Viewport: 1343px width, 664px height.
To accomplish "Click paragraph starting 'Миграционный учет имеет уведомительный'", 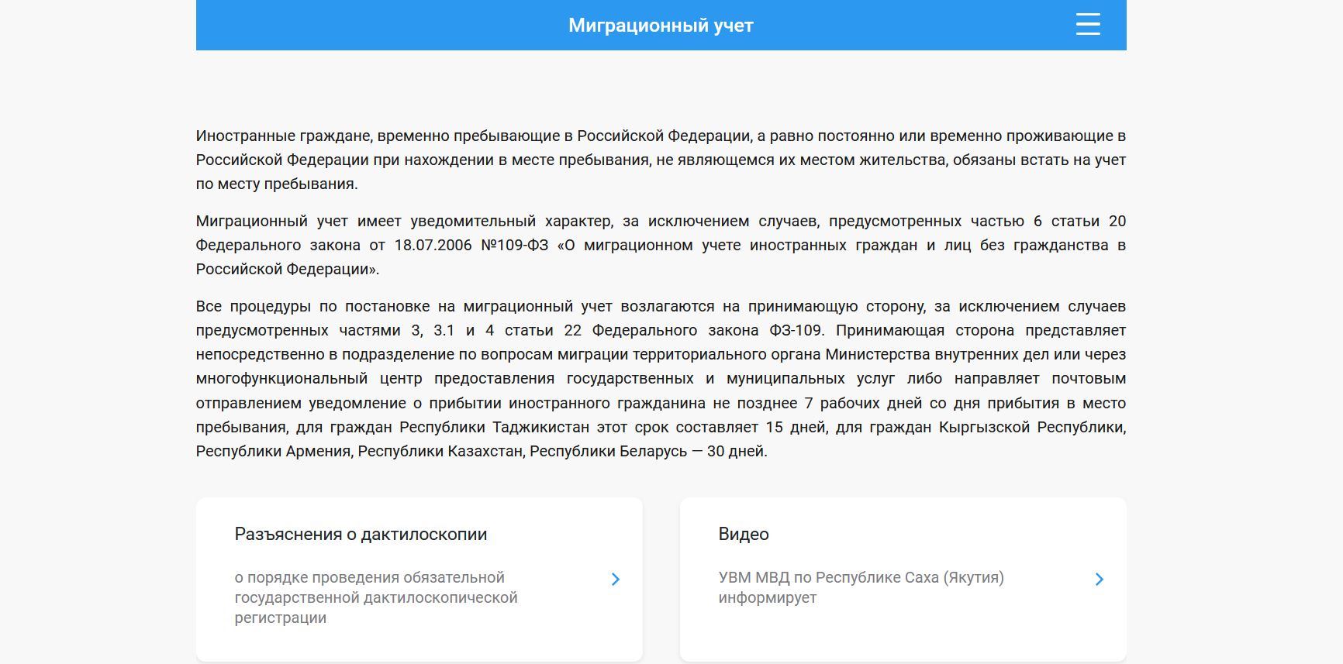I will (x=661, y=245).
